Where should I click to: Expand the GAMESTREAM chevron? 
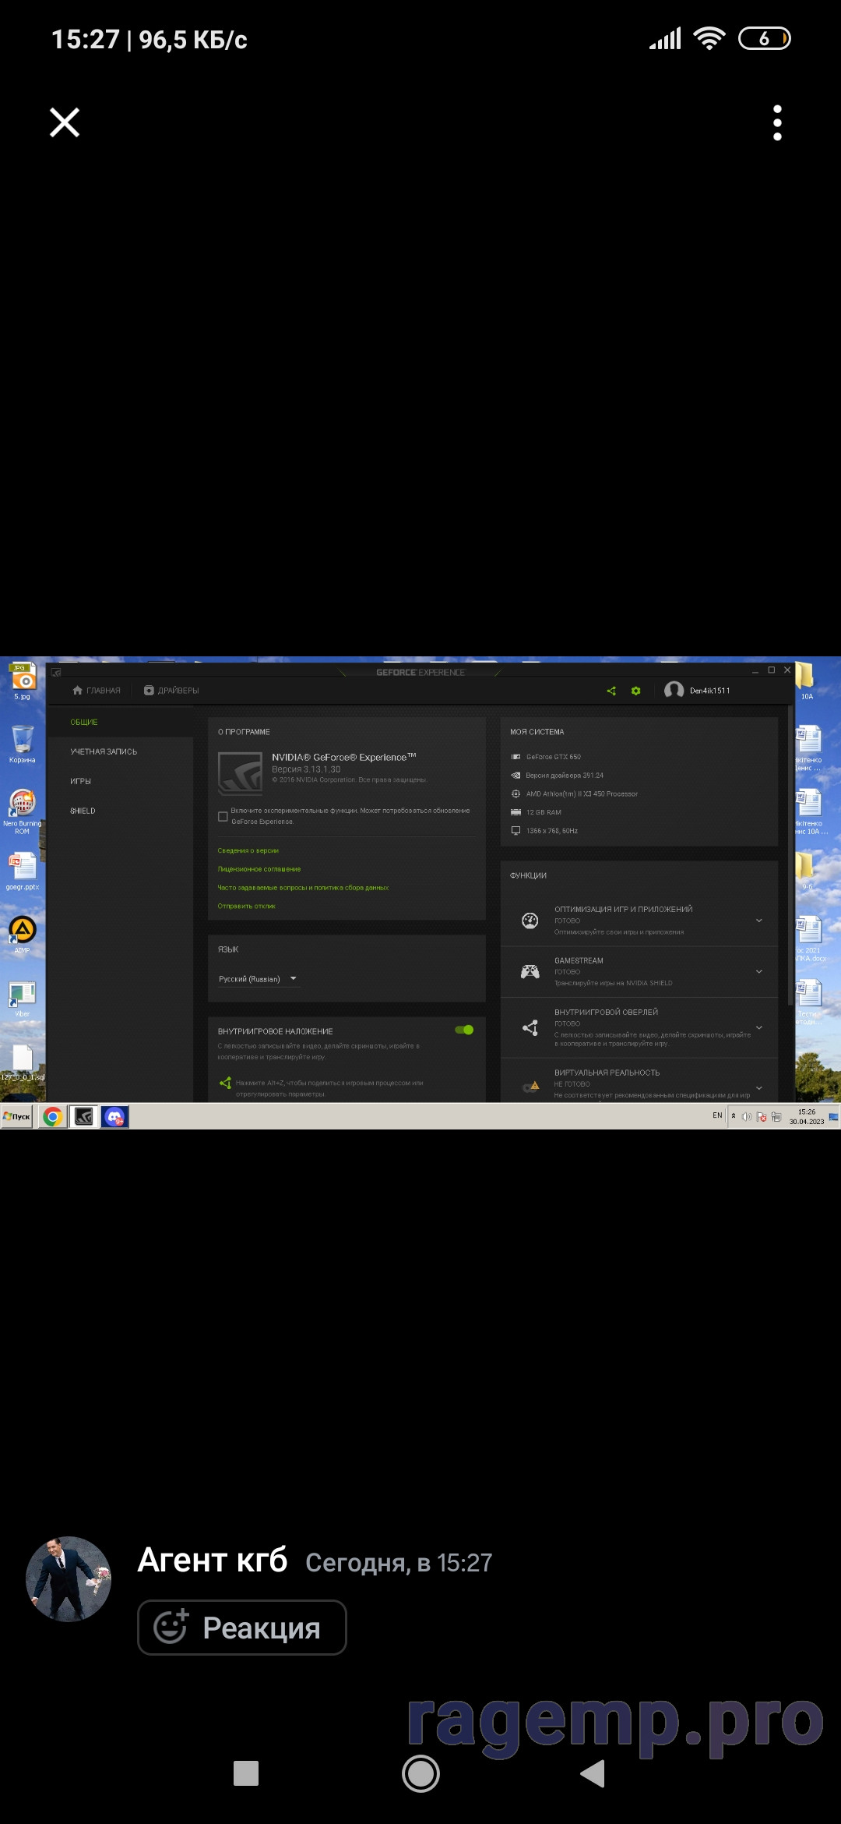pos(759,972)
